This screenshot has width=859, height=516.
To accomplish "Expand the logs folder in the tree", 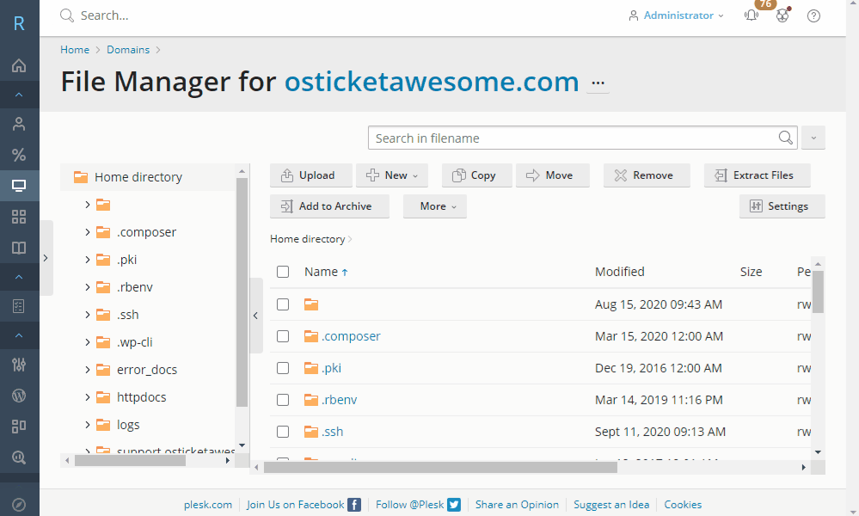I will (x=88, y=425).
